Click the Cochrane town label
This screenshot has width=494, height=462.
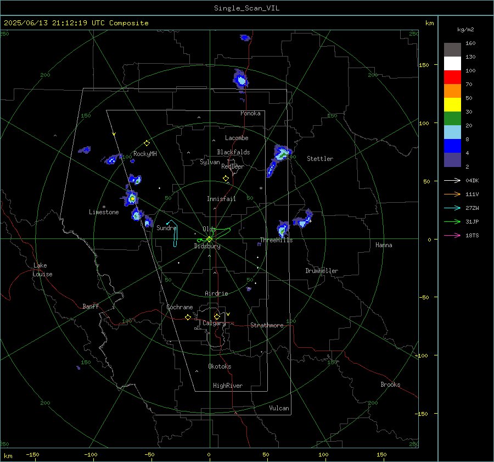pos(179,307)
